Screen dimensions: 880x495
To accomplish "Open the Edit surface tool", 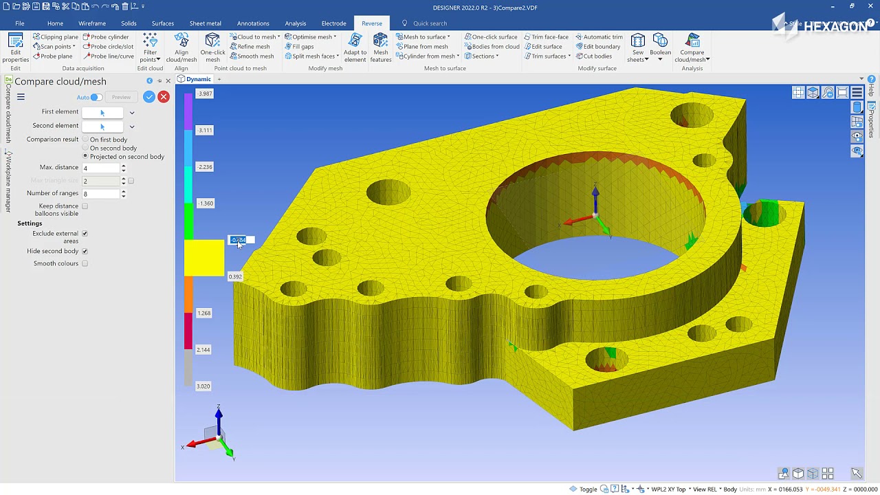I will (x=543, y=47).
